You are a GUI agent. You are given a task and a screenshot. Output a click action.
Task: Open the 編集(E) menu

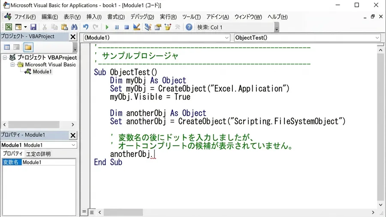[50, 17]
